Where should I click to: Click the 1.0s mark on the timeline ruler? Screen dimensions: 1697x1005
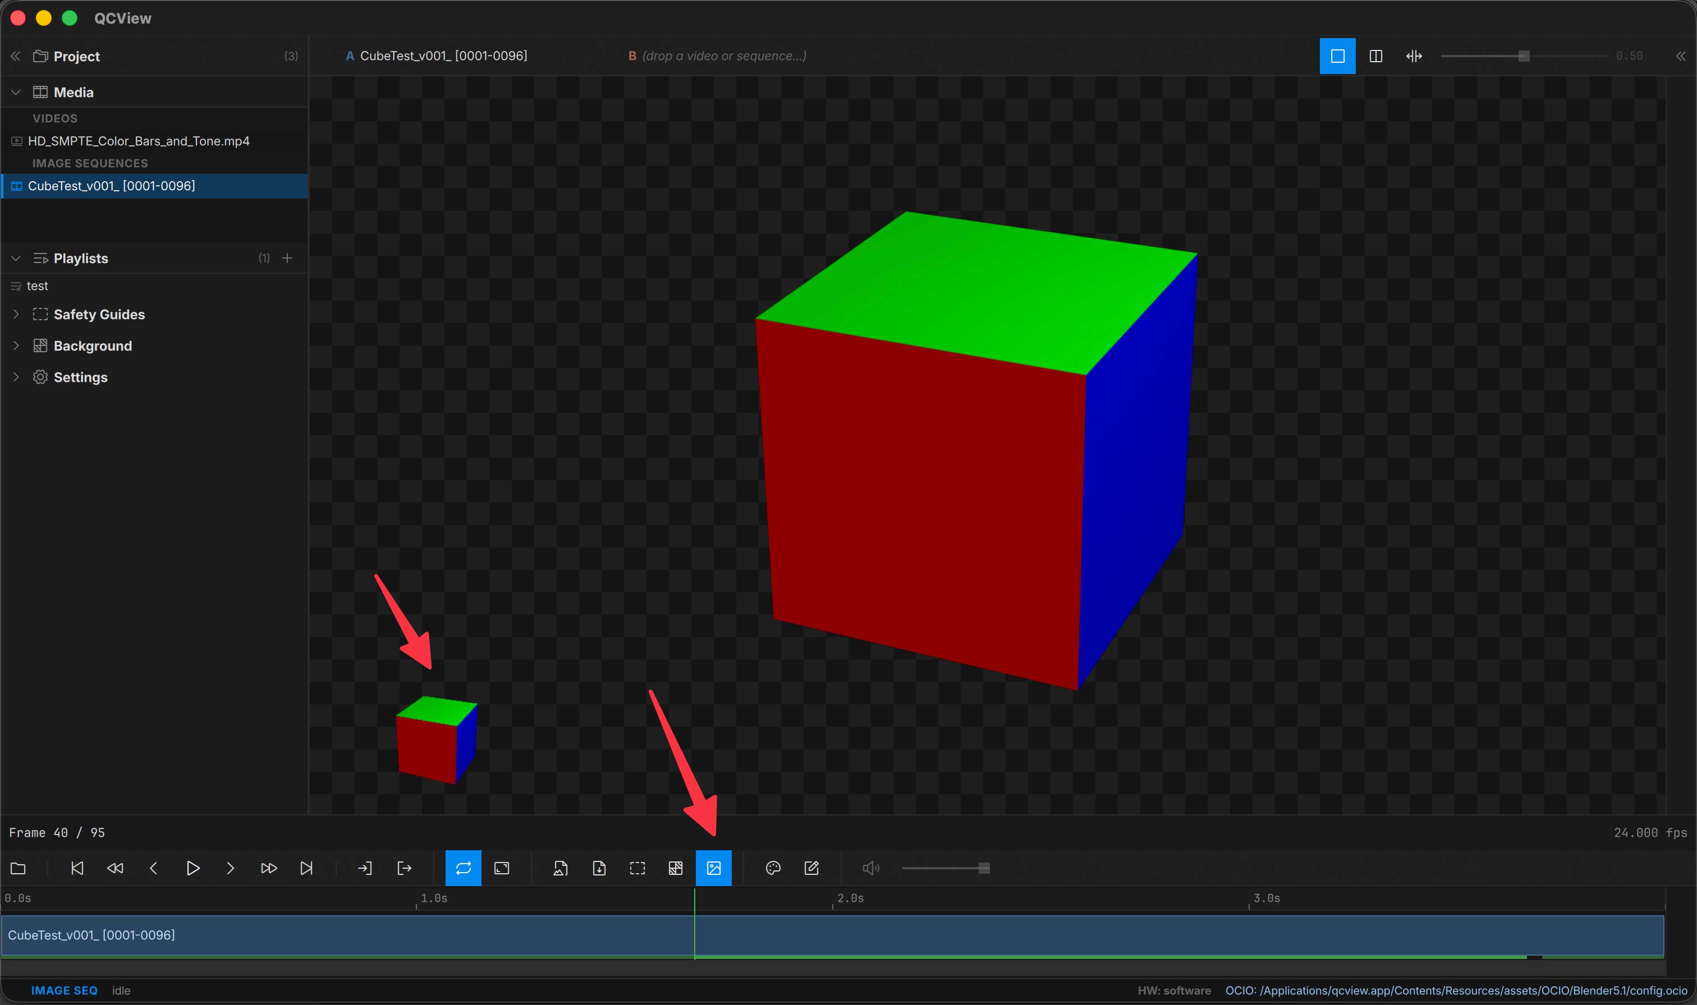(x=434, y=898)
